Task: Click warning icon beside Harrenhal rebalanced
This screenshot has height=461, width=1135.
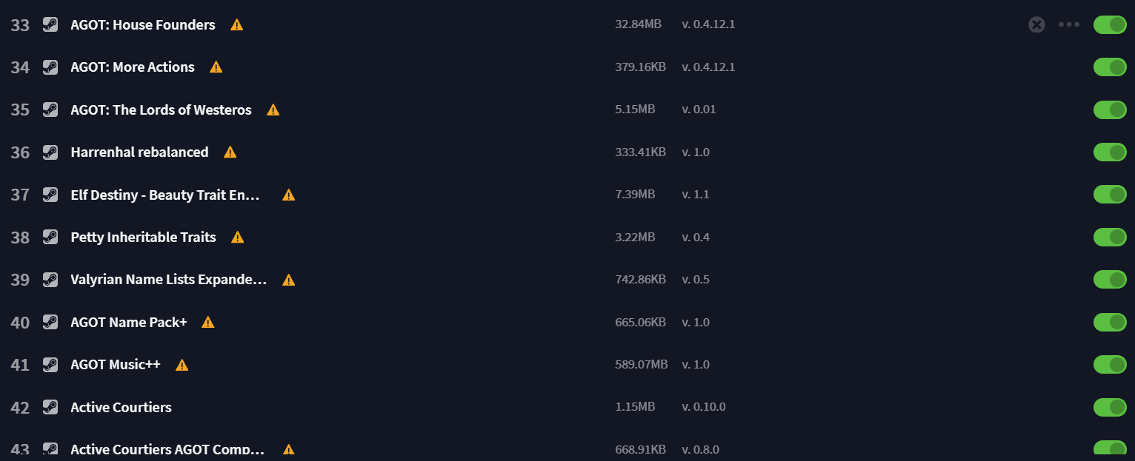Action: click(230, 152)
